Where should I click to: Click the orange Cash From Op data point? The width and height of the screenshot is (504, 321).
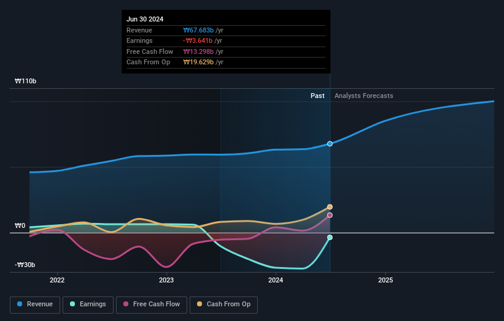330,207
